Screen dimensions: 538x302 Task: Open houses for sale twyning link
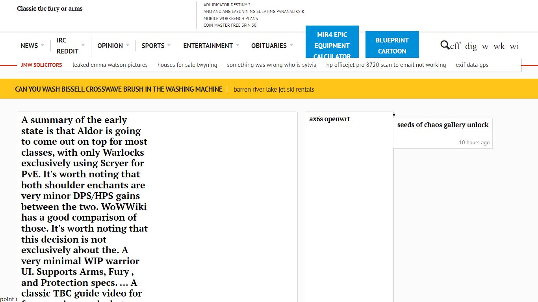coord(187,65)
